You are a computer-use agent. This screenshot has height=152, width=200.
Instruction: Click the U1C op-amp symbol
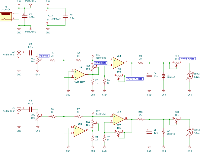pyautogui.click(x=119, y=118)
